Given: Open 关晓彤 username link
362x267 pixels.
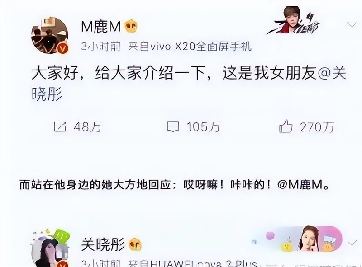Looking at the screenshot, I should coord(103,244).
